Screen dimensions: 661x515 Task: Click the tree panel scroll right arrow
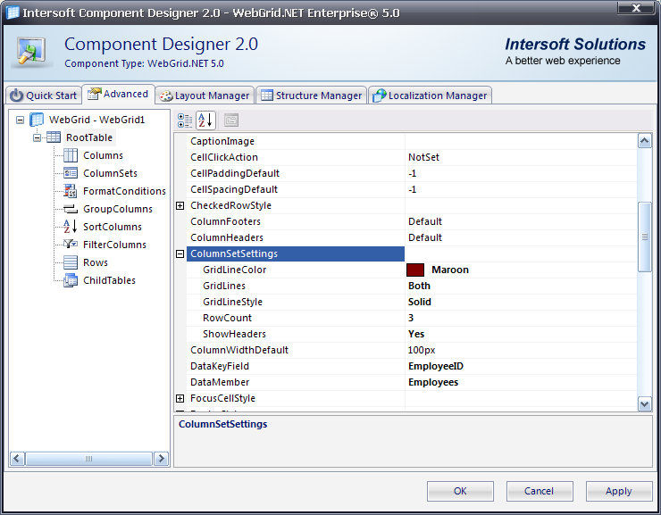point(161,458)
